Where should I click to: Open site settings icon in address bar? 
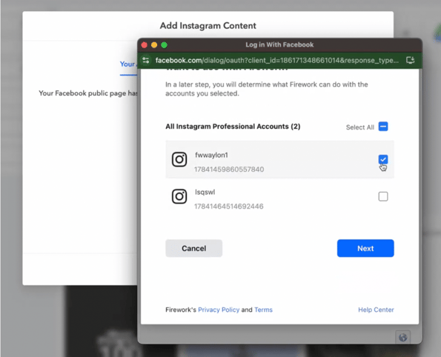coord(146,60)
